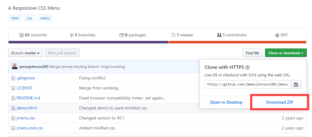Click the jamesjohnson280 username link
312x137 pixels.
pyautogui.click(x=34, y=66)
